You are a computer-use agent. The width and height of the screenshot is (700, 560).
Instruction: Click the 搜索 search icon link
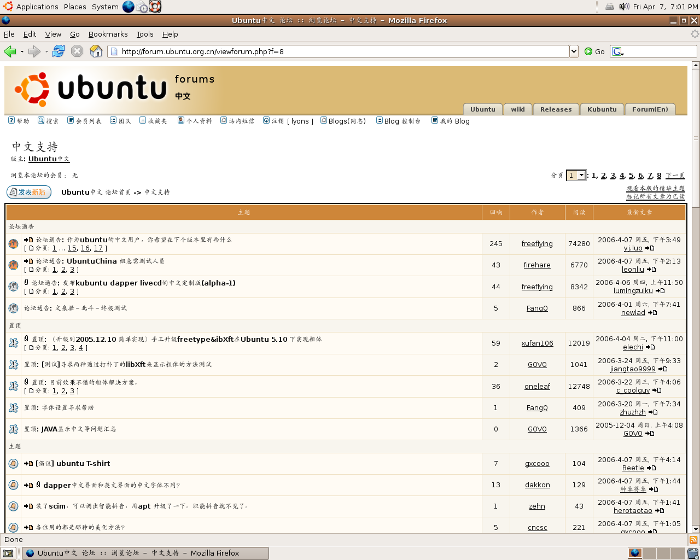click(x=48, y=121)
